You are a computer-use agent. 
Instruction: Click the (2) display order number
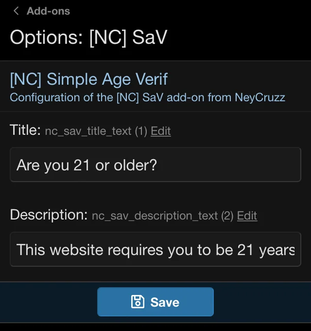[227, 216]
